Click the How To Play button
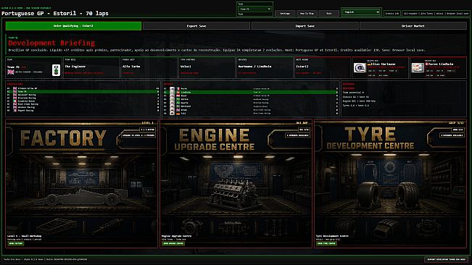 (x=307, y=13)
